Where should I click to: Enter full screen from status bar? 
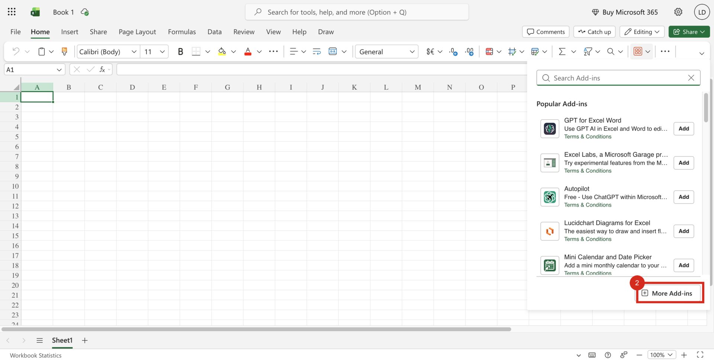[700, 355]
